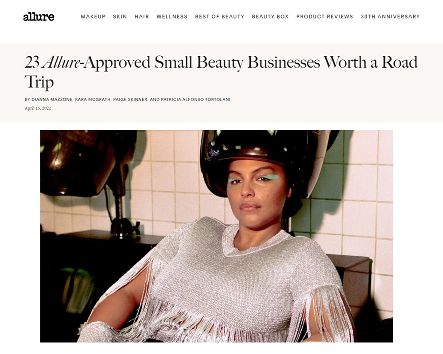Open the salon hero photo
The image size is (443, 354).
(217, 236)
